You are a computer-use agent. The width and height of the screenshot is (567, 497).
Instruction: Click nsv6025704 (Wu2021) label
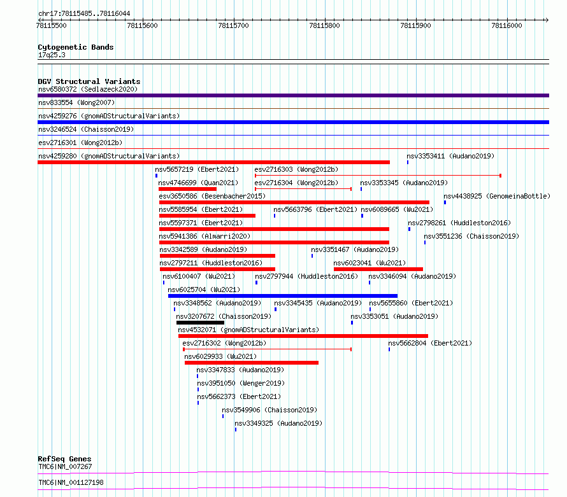[204, 290]
